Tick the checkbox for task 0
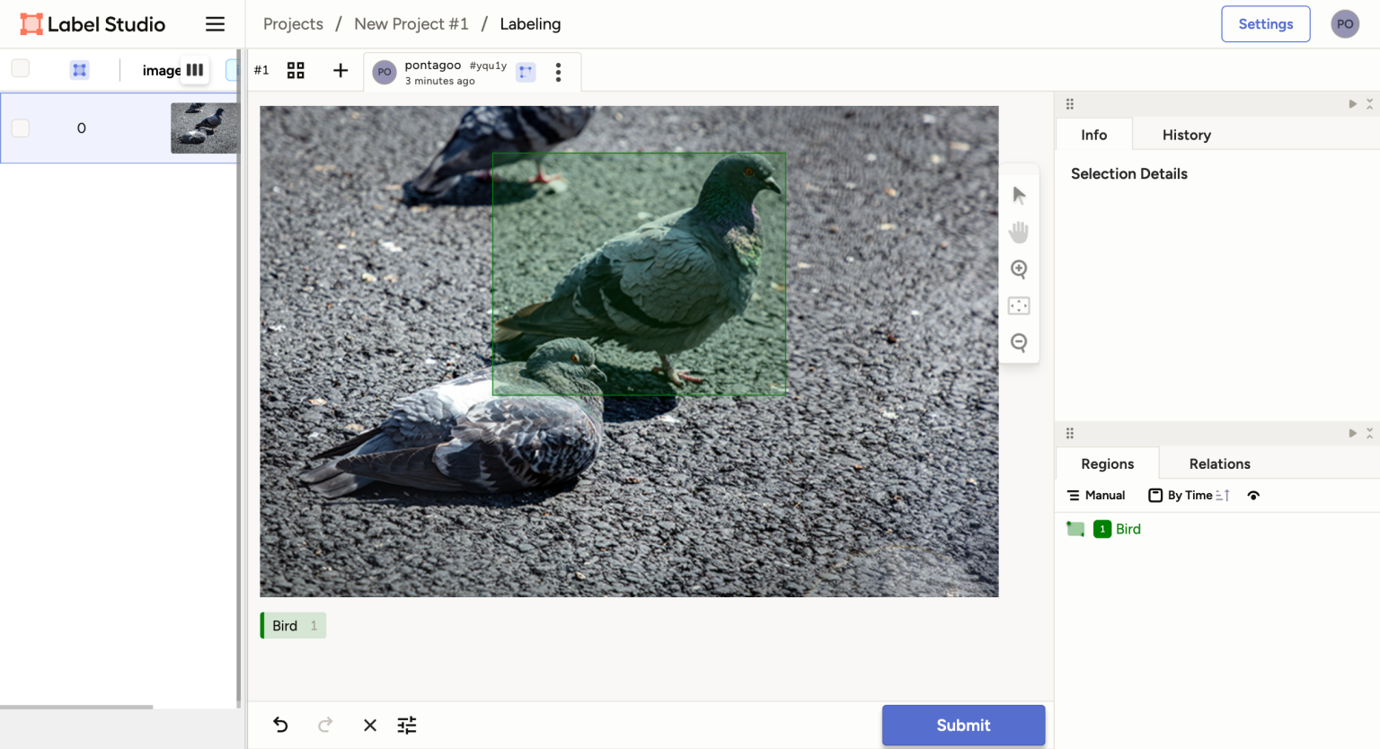The image size is (1380, 749). 21,128
